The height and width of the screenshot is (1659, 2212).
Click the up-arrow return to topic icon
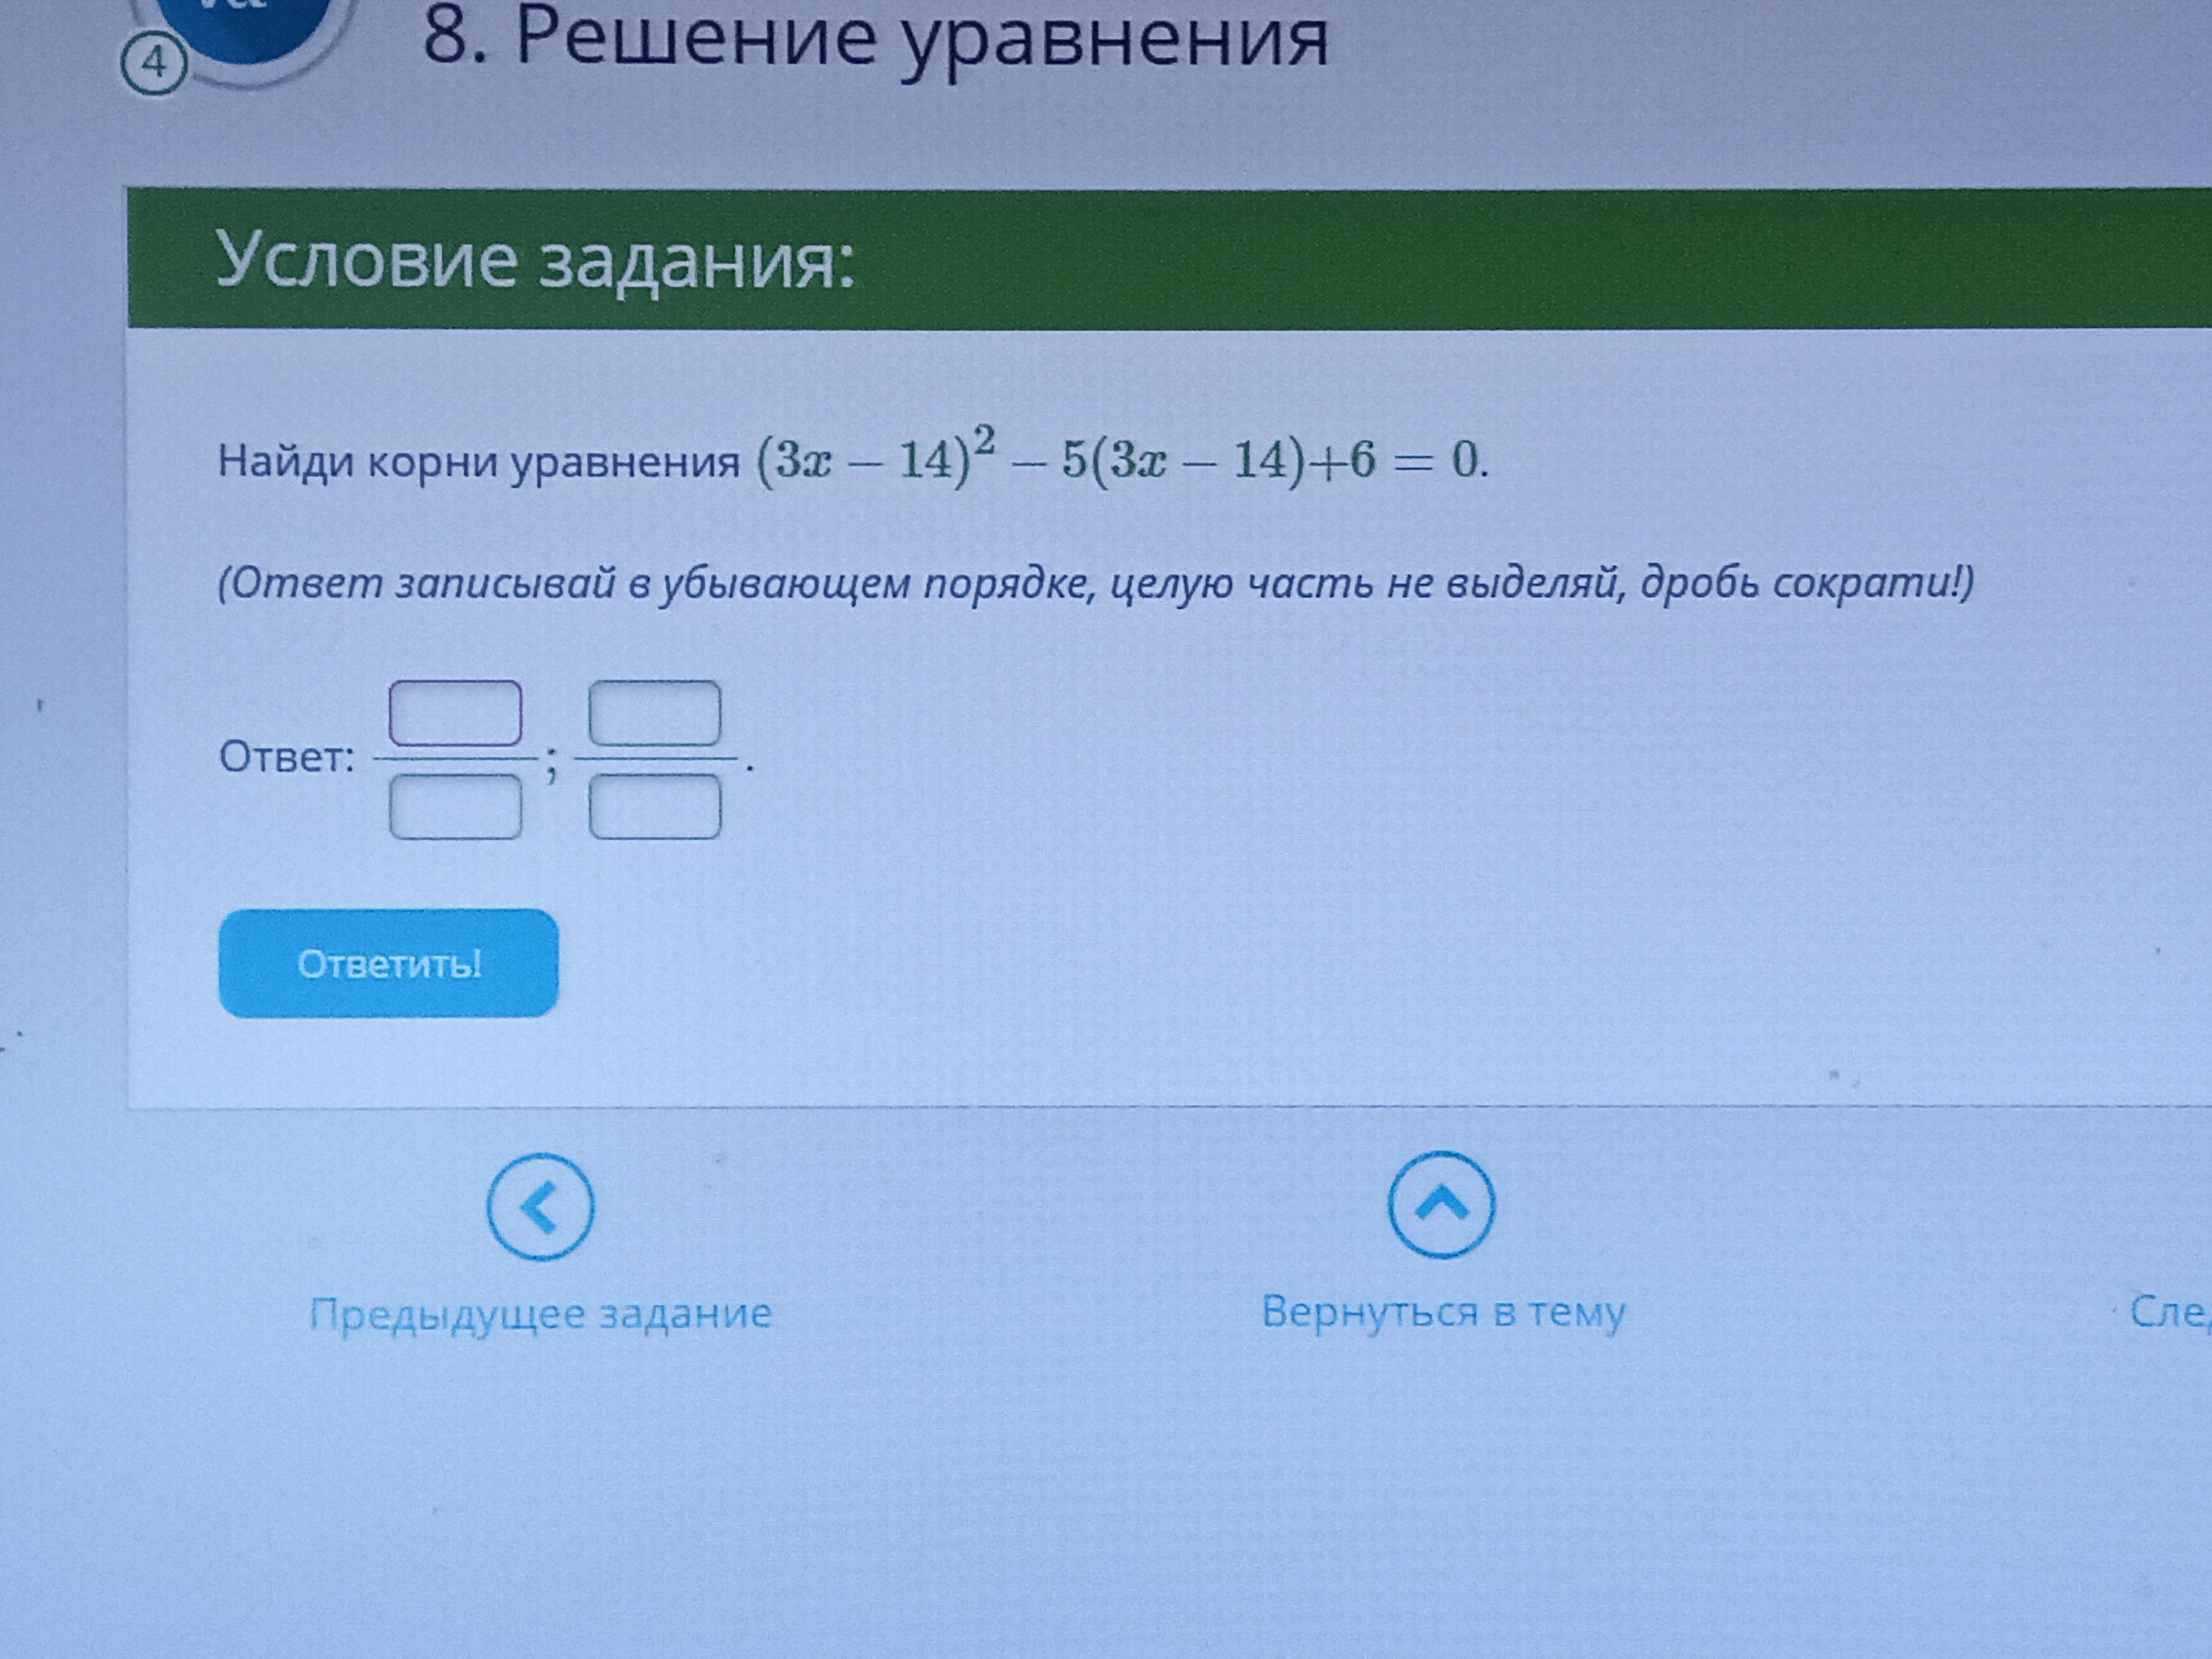click(1441, 1204)
